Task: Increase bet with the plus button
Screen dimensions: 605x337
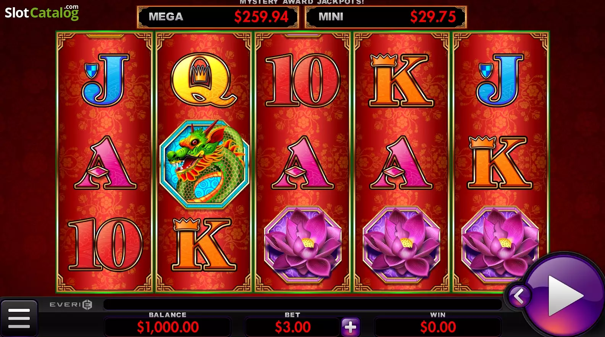Action: (350, 327)
